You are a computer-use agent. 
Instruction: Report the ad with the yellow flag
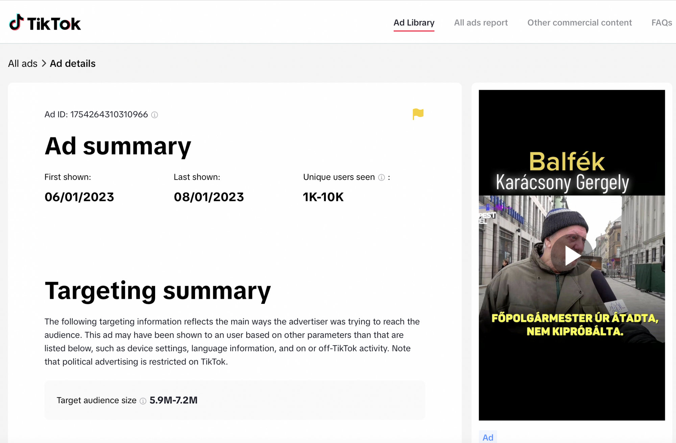[418, 114]
